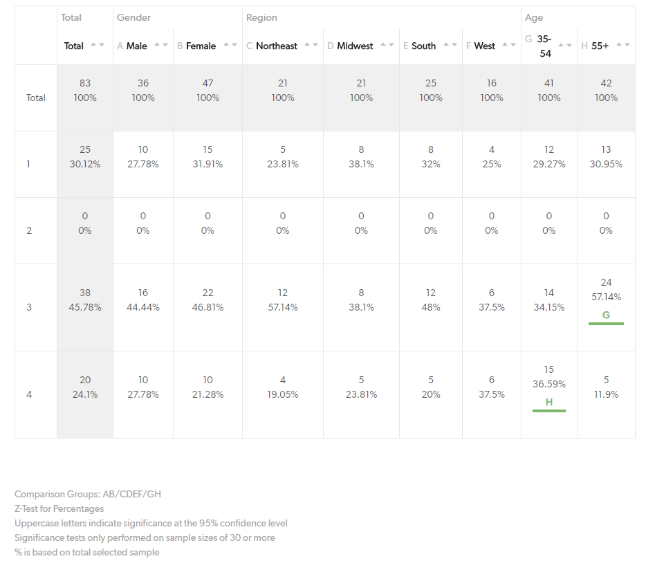Sort Male column descending with down arrow
646x561 pixels.
(x=165, y=45)
